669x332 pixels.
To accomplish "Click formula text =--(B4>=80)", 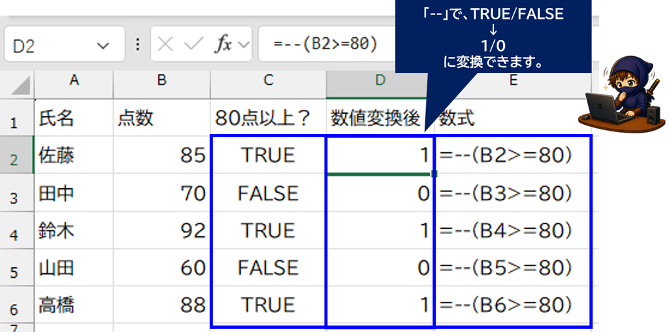I will [504, 231].
